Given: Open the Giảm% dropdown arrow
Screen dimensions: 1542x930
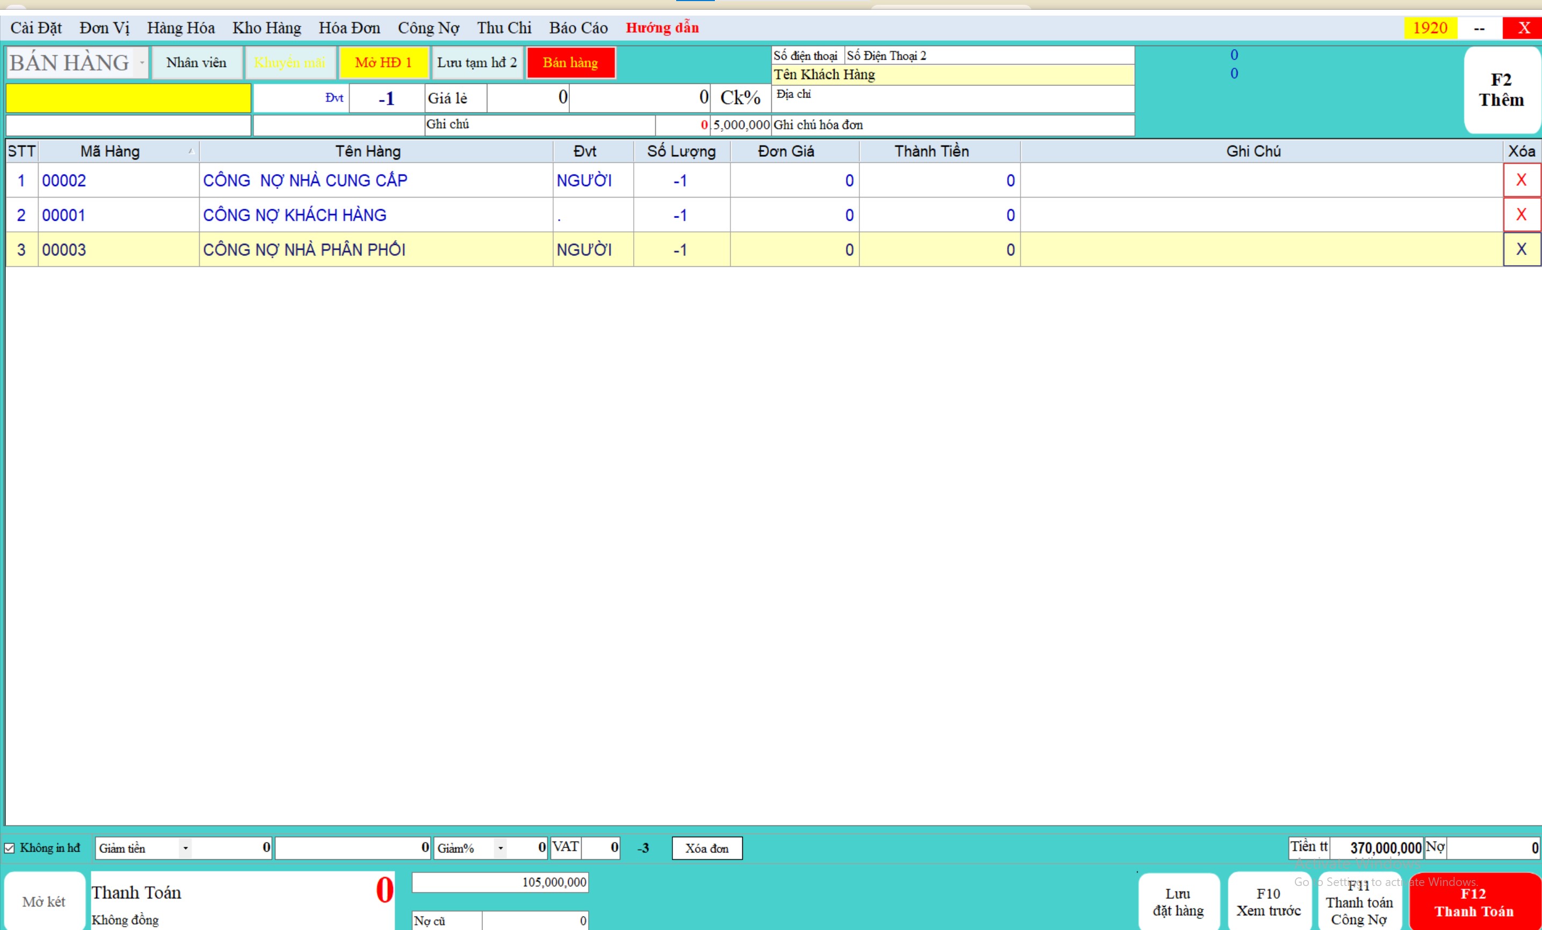Looking at the screenshot, I should click(x=500, y=848).
